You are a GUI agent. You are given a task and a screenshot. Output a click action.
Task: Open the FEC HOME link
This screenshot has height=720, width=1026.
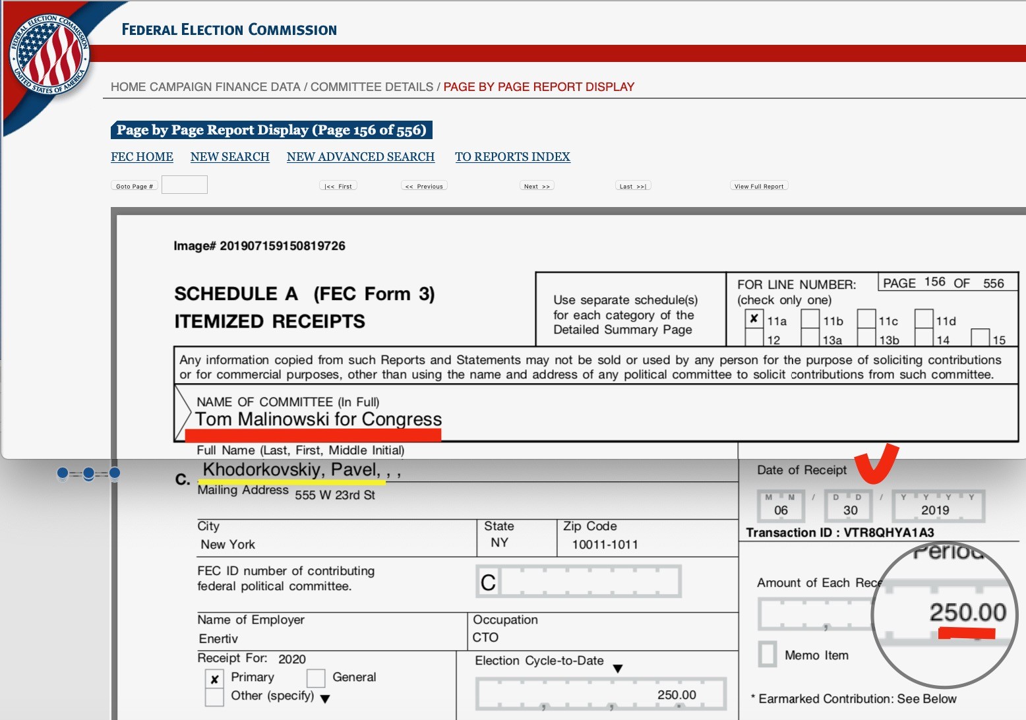pyautogui.click(x=142, y=157)
